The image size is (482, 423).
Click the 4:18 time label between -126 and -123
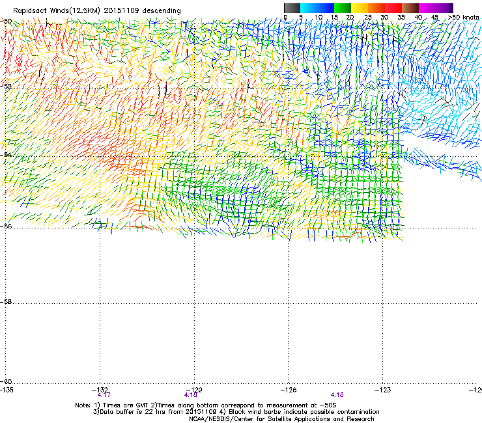(x=337, y=395)
